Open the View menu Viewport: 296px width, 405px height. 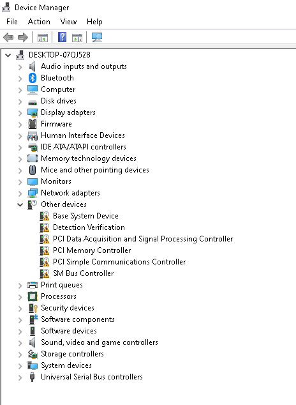[x=68, y=22]
